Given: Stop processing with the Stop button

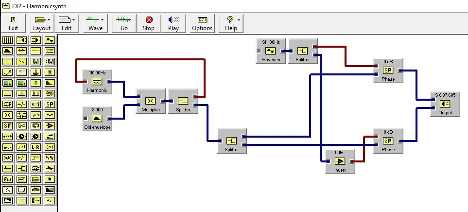Looking at the screenshot, I should click(x=149, y=23).
